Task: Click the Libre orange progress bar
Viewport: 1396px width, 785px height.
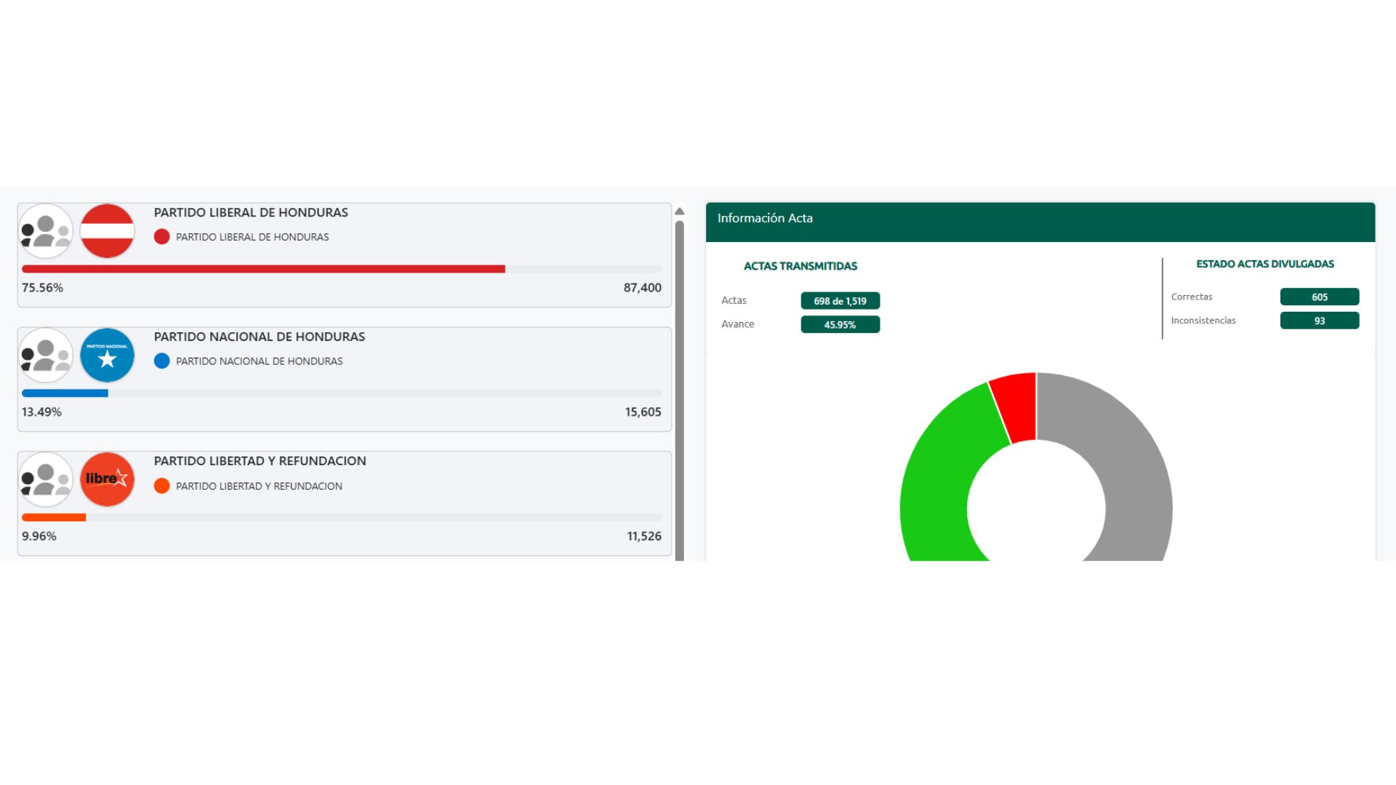Action: pyautogui.click(x=54, y=518)
